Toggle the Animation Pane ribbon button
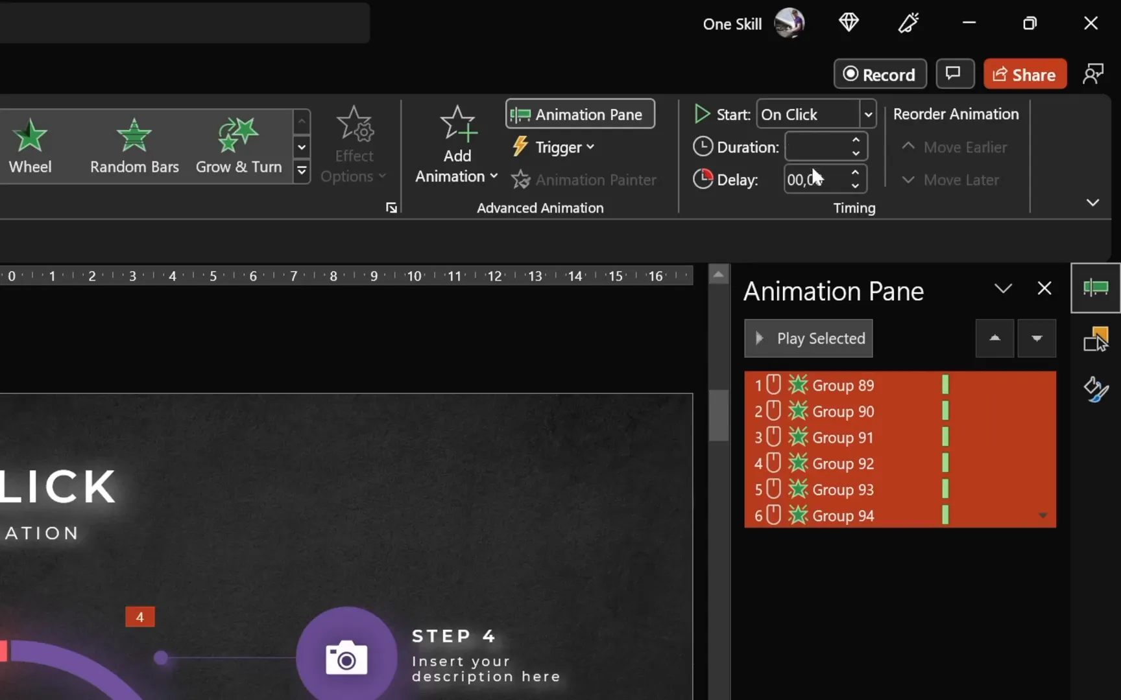Viewport: 1121px width, 700px height. coord(580,115)
